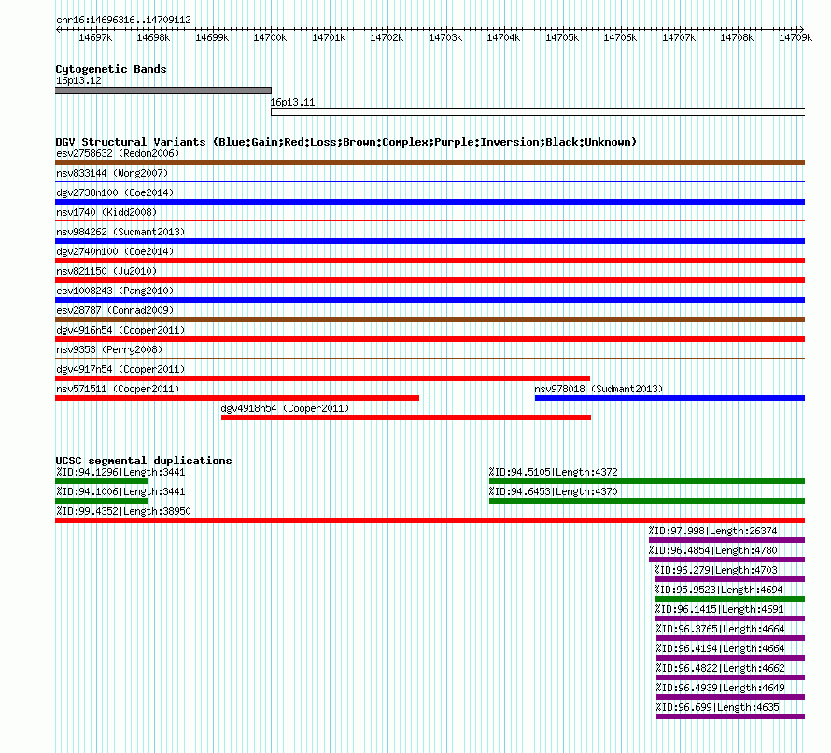Click the 14705k ruler position label
Image resolution: width=831 pixels, height=753 pixels.
point(562,38)
